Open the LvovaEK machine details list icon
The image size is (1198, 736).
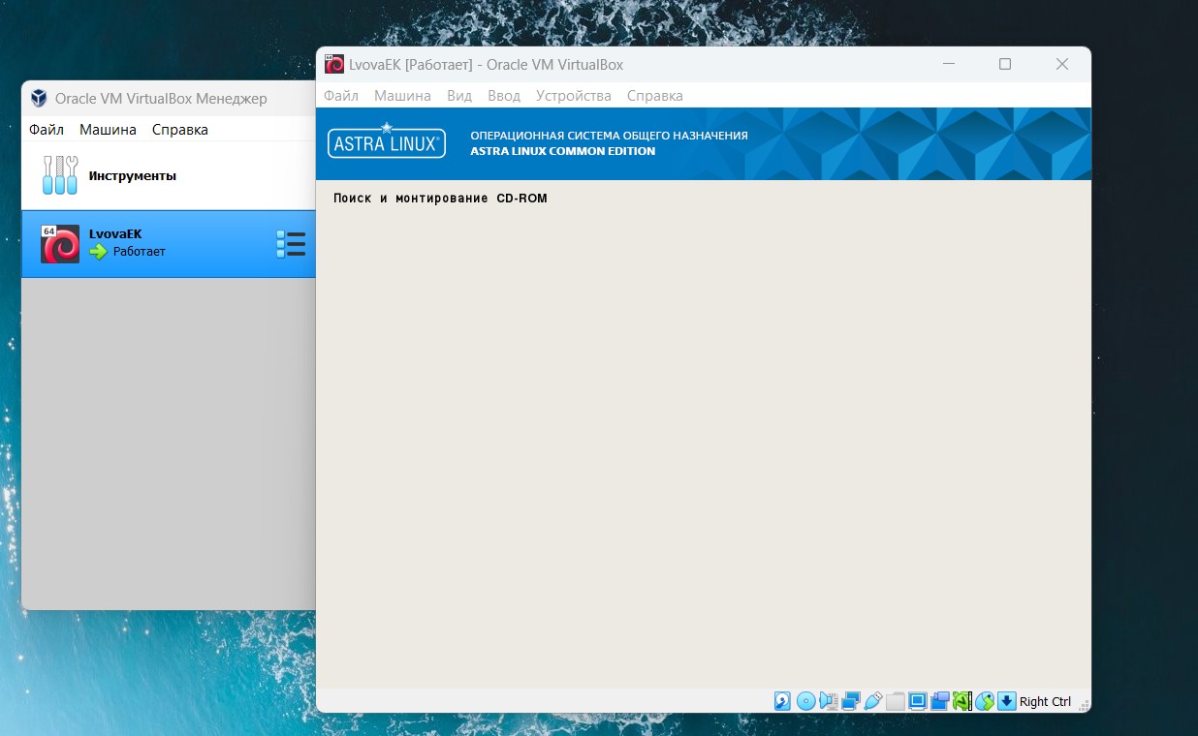pyautogui.click(x=291, y=244)
